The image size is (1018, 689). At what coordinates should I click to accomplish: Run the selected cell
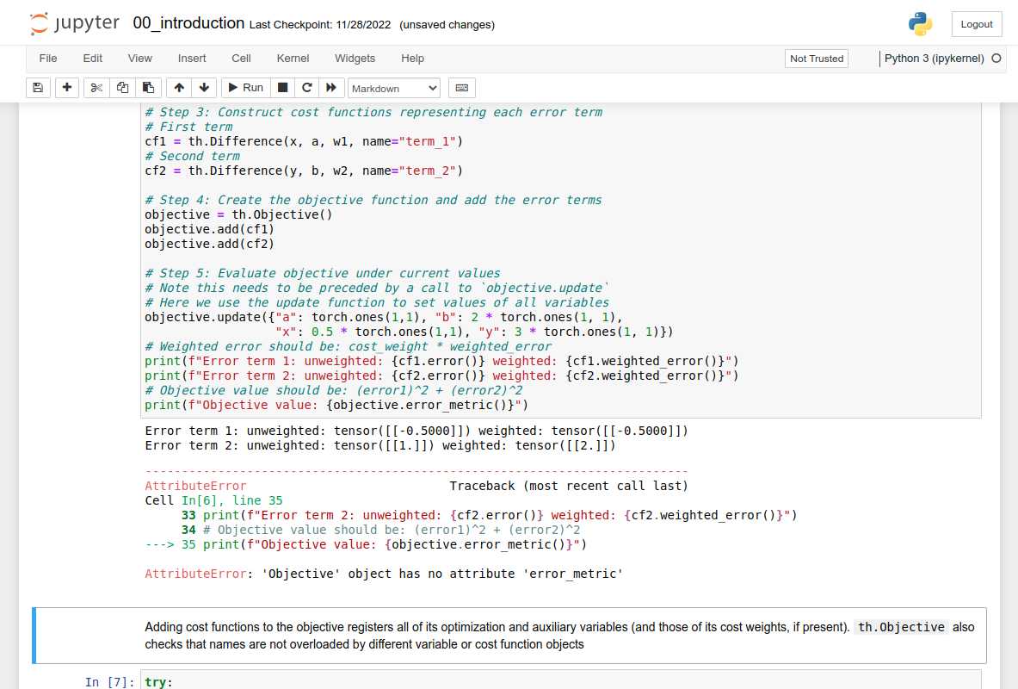tap(244, 87)
